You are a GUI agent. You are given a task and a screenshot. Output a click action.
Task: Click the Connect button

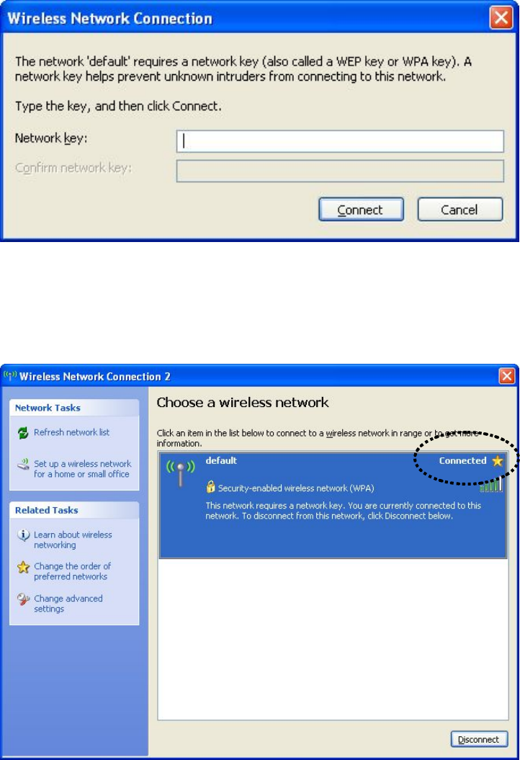tap(361, 210)
